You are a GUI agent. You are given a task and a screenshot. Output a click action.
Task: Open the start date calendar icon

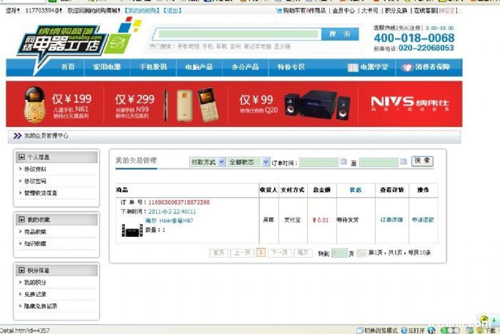point(343,162)
